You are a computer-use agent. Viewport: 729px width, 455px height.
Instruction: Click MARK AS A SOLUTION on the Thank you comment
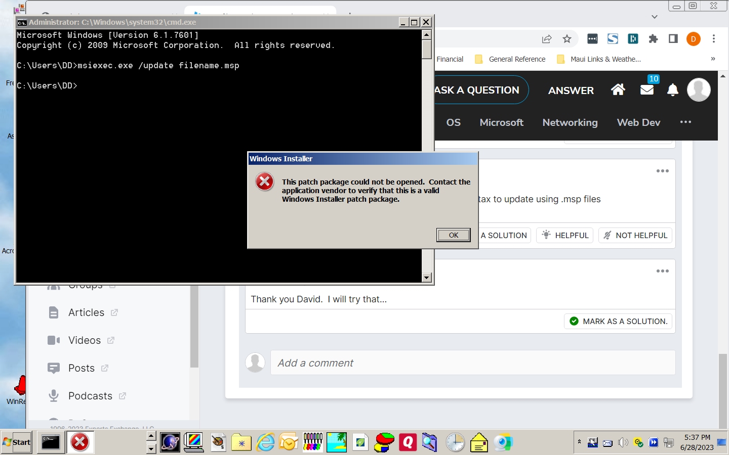pos(618,321)
